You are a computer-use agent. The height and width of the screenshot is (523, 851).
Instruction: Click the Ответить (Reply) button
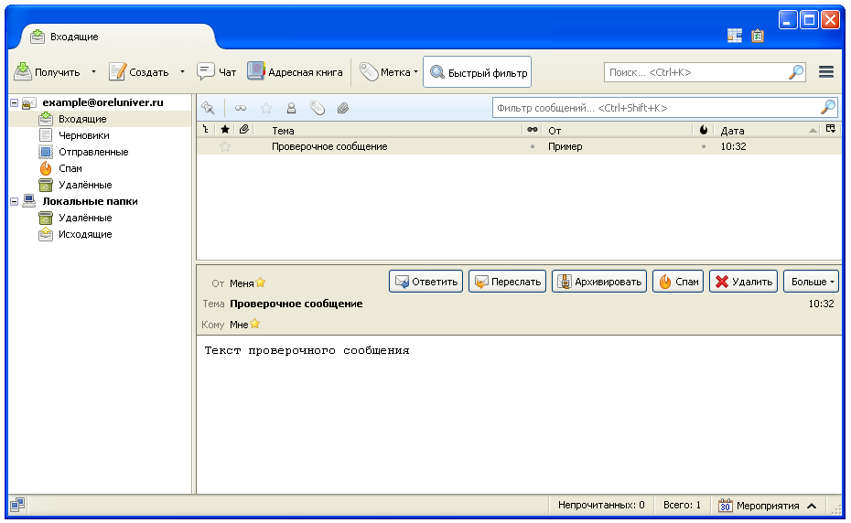426,282
